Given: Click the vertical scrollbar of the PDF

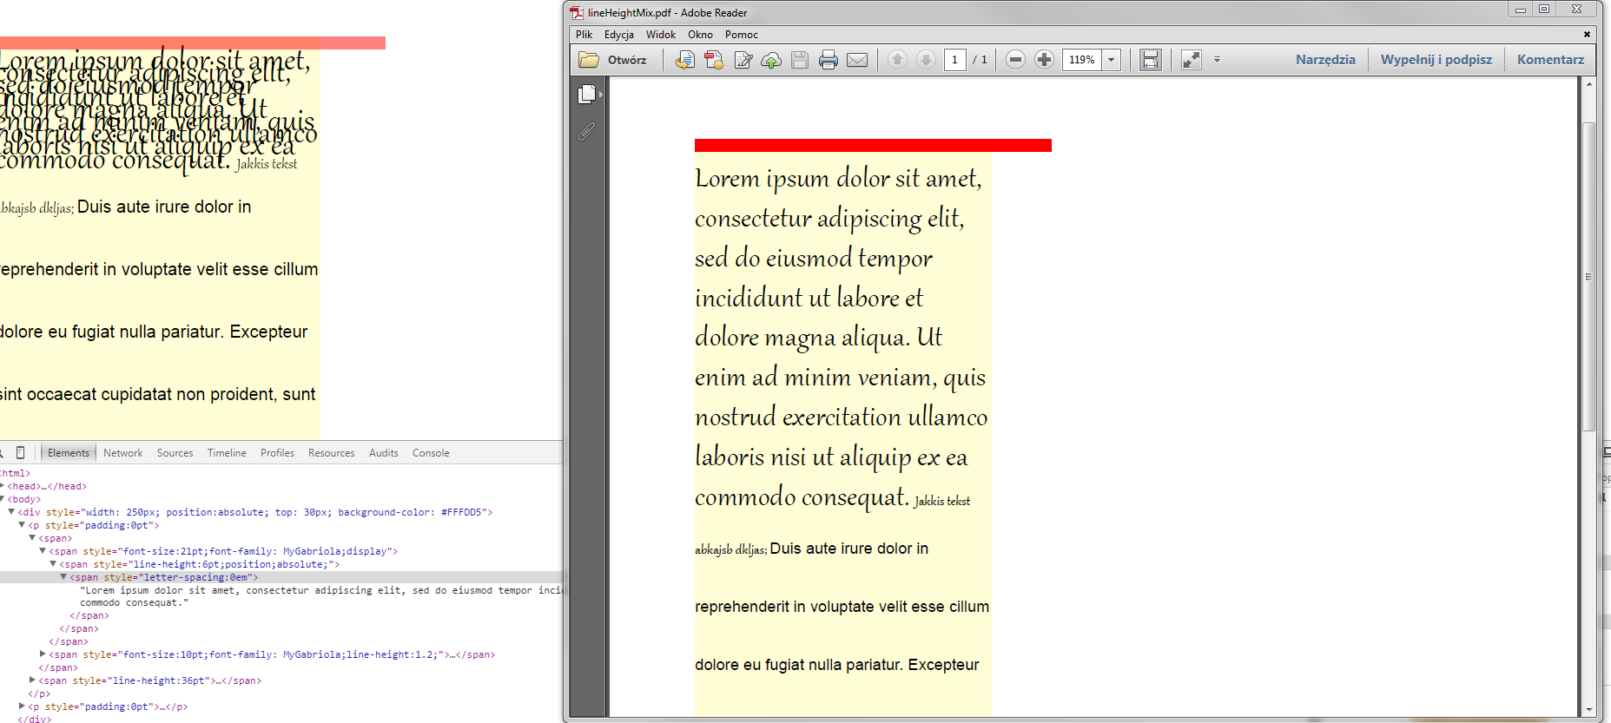Looking at the screenshot, I should [x=1588, y=276].
